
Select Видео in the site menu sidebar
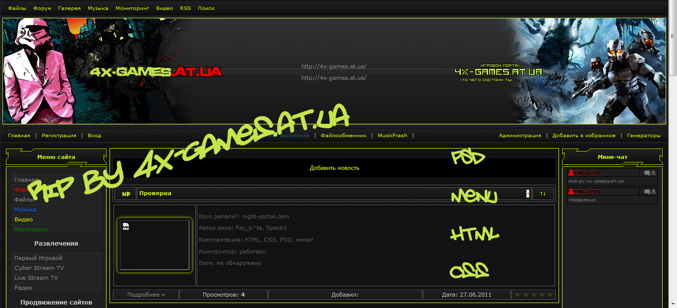tap(23, 219)
